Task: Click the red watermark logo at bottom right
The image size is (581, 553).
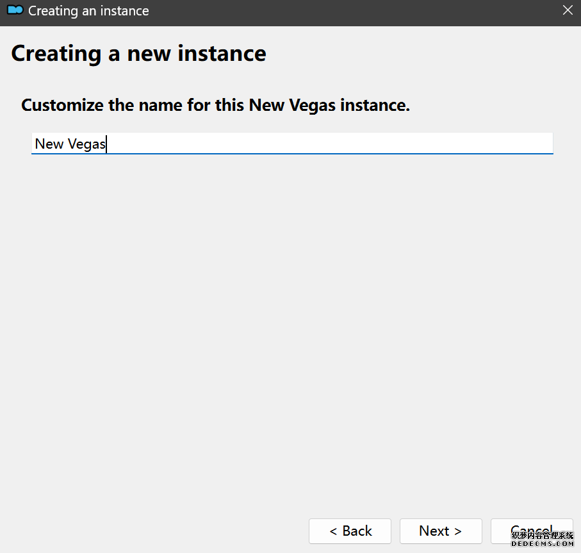Action: click(542, 538)
